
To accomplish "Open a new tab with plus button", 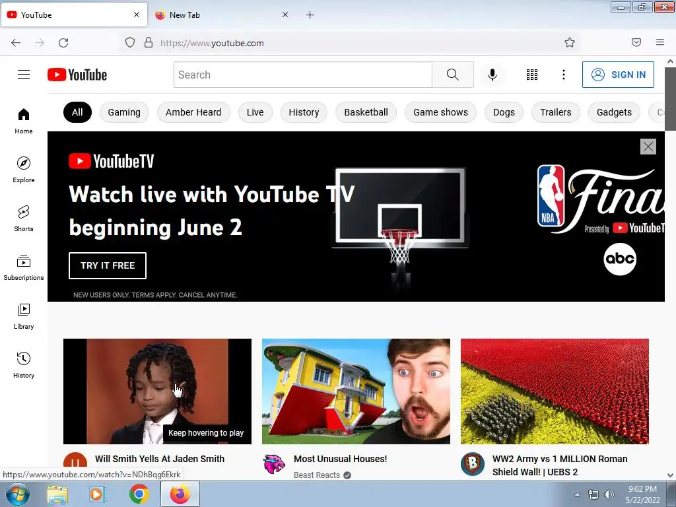I will [310, 15].
